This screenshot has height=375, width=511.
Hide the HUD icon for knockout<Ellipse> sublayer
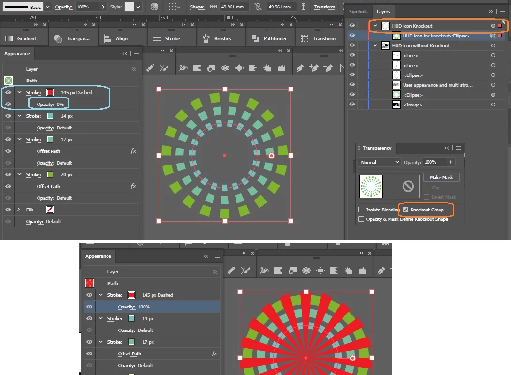point(352,36)
